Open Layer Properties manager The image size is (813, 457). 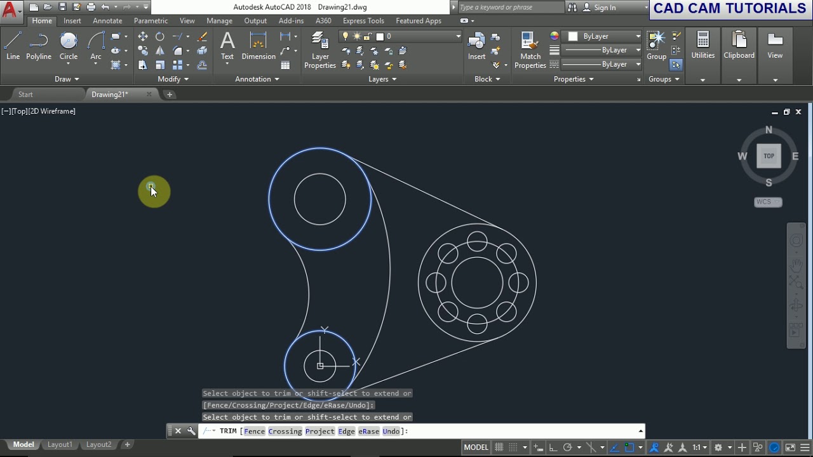point(320,51)
